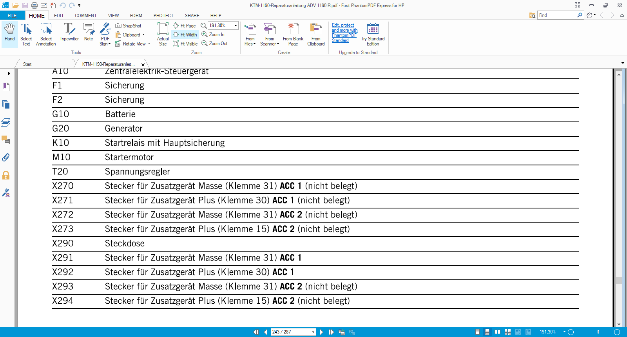Select the Hand tool
This screenshot has width=627, height=337.
point(9,34)
